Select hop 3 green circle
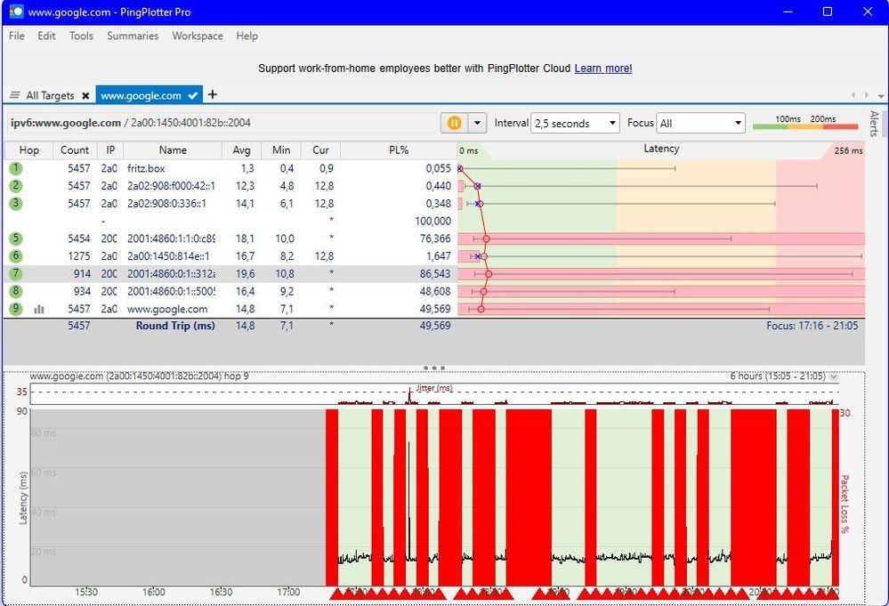889x606 pixels. [16, 204]
